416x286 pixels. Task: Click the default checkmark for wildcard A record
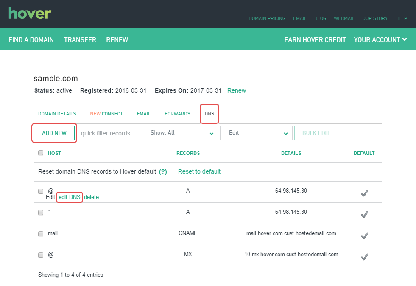[364, 214]
